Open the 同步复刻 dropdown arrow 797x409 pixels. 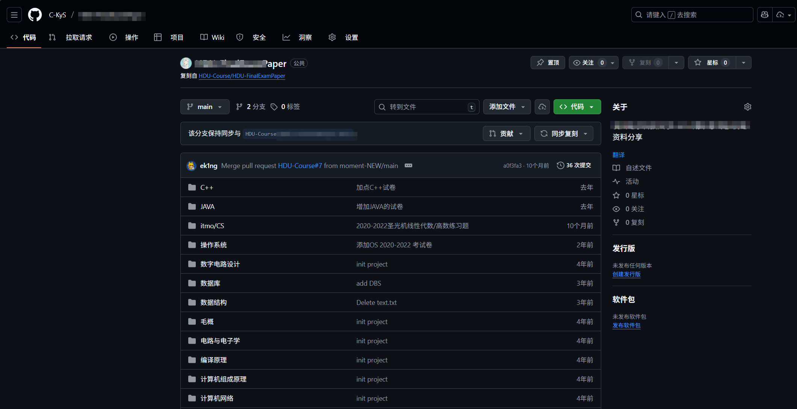pos(585,133)
